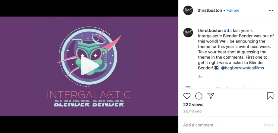
Task: Click the 222 views count
Action: [x=193, y=105]
